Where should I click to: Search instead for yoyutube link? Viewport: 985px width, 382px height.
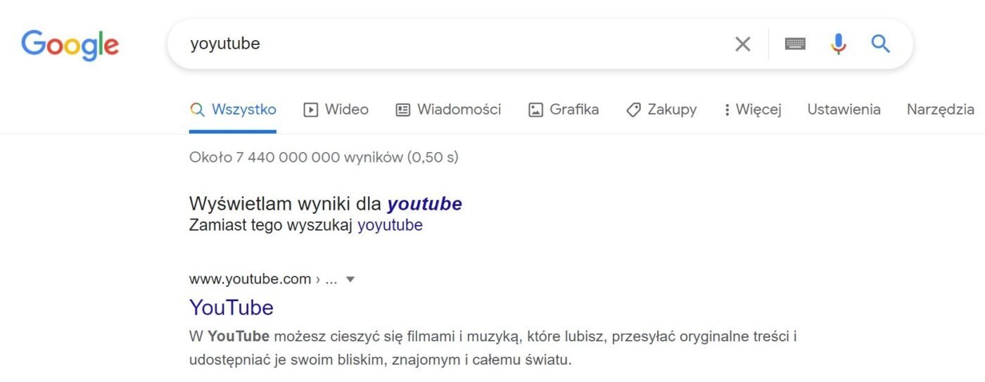[390, 226]
